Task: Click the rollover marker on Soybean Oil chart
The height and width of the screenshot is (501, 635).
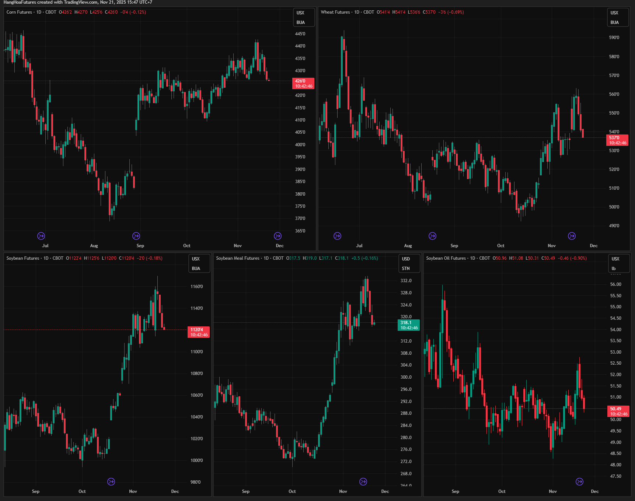Action: point(579,481)
